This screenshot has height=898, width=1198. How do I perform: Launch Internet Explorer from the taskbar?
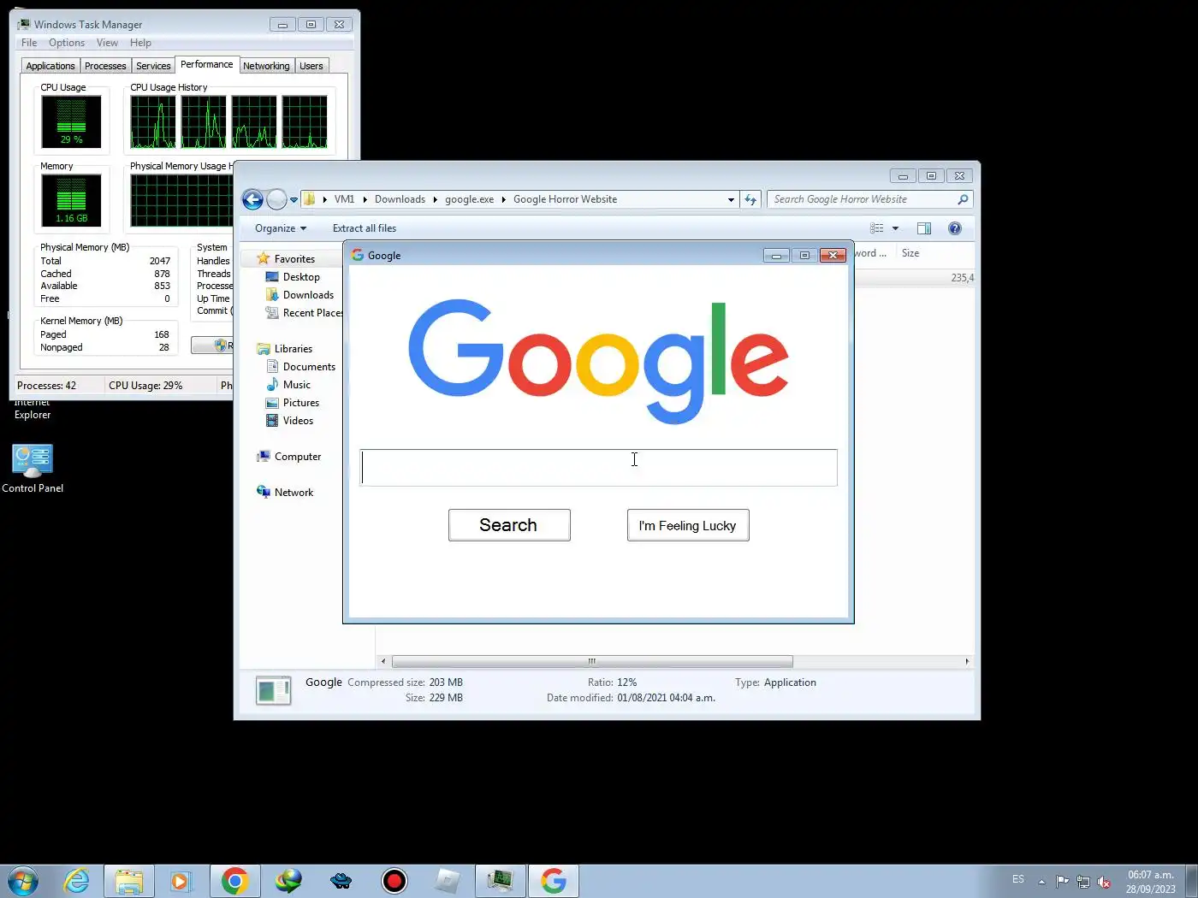(76, 881)
